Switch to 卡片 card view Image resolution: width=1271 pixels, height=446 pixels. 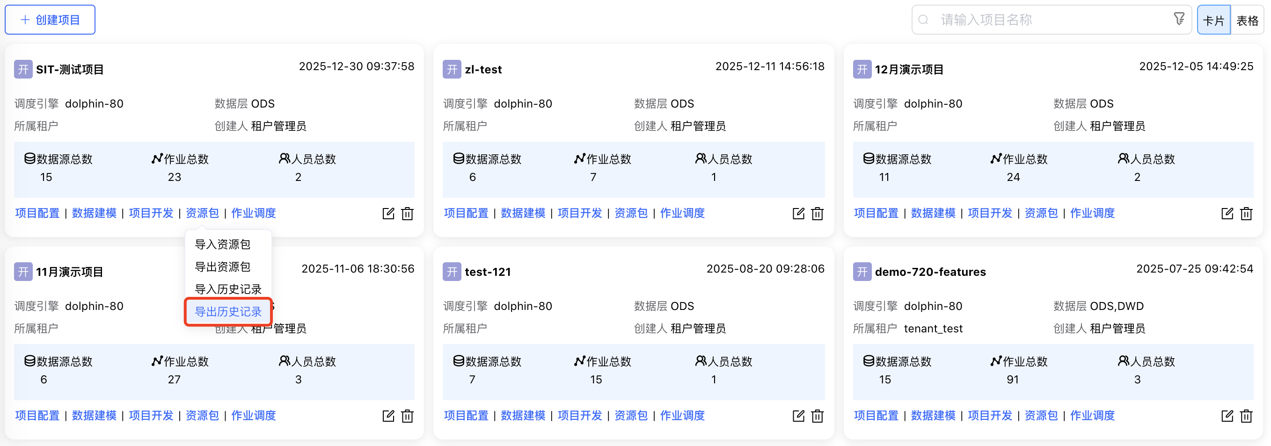coord(1213,20)
